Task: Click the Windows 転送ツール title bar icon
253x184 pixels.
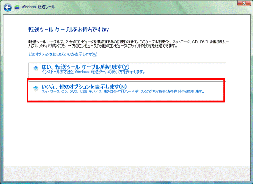Action: tap(17, 7)
